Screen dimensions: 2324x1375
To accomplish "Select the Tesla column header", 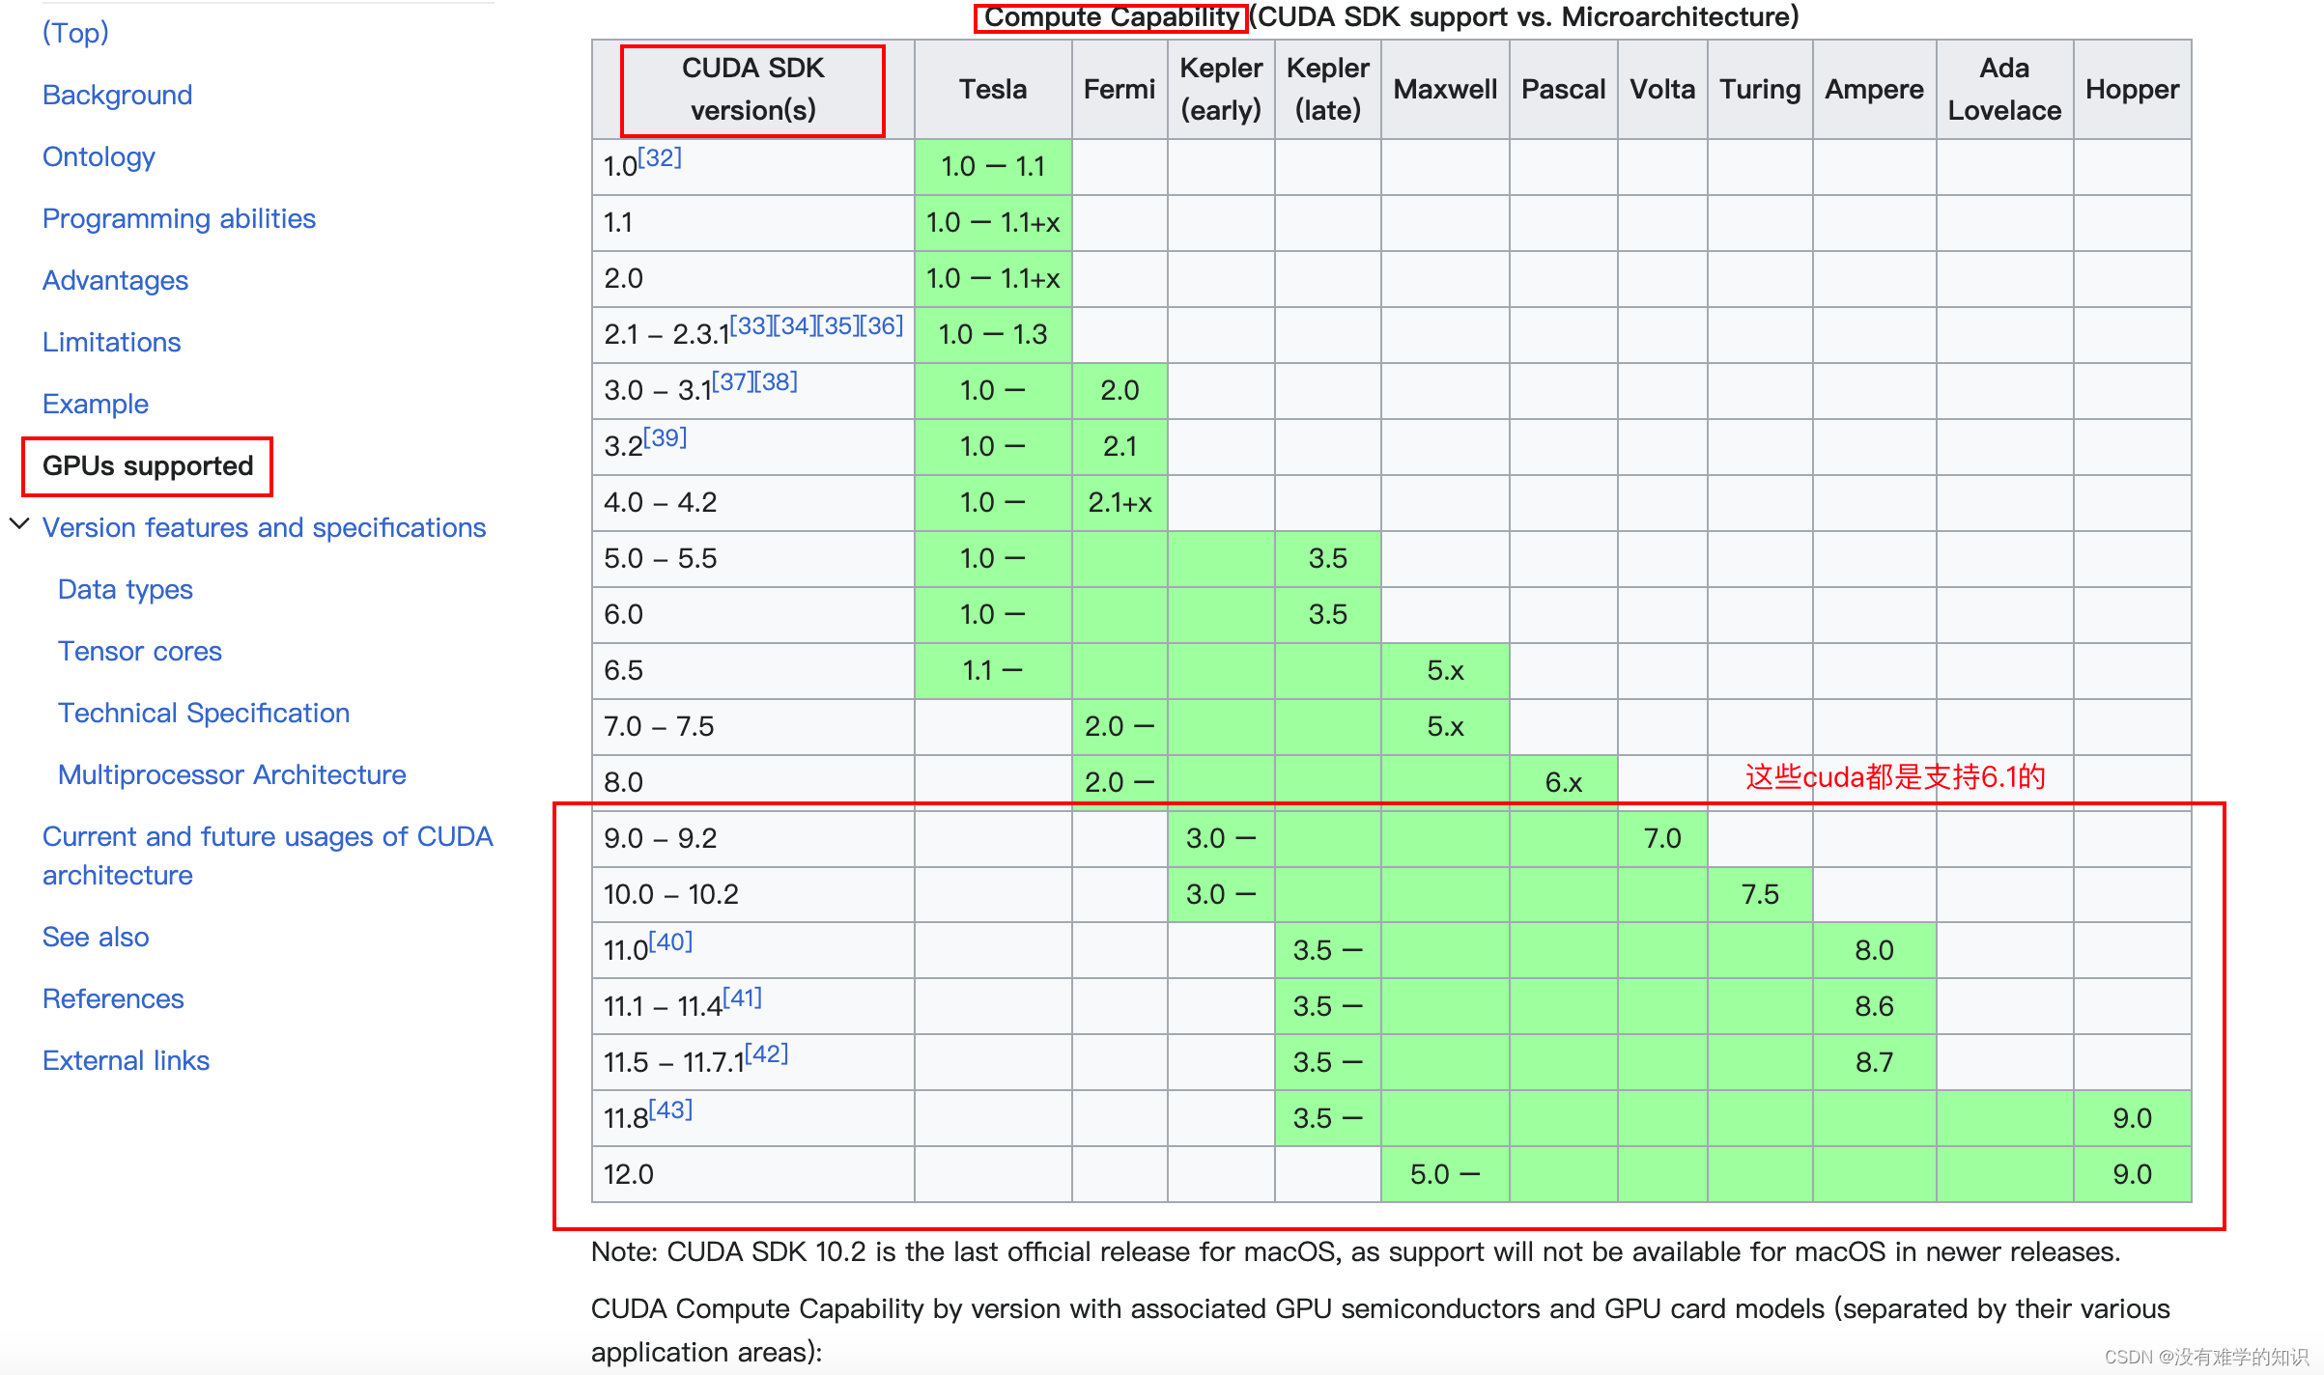I will [993, 90].
